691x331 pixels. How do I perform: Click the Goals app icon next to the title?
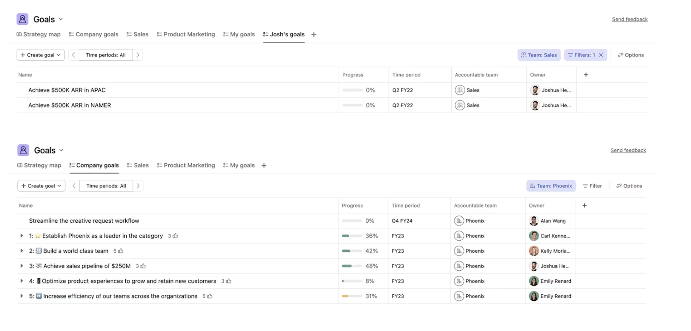(22, 19)
